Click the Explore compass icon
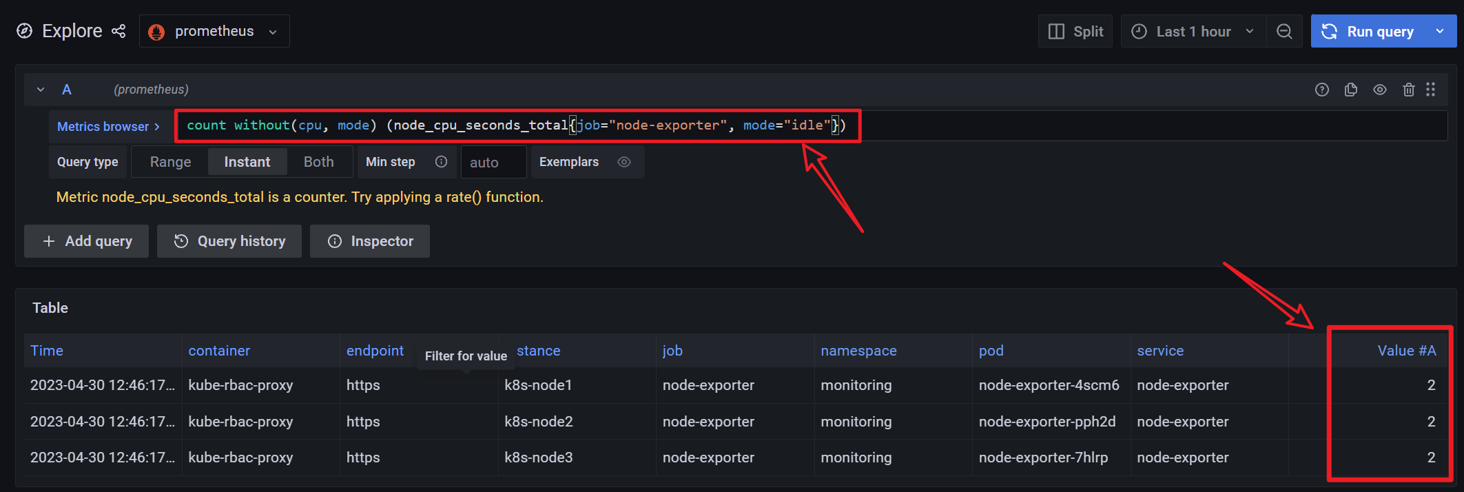The height and width of the screenshot is (492, 1464). tap(25, 31)
